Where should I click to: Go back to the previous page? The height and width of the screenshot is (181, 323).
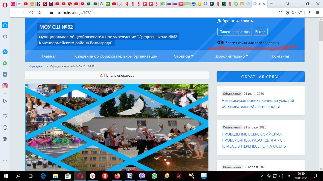point(15,13)
